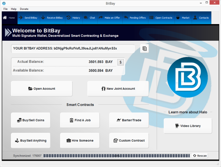Click the Welcome to BitBay heading

(36, 31)
